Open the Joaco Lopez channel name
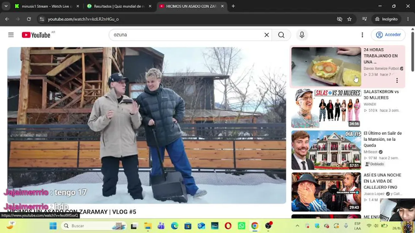 pyautogui.click(x=374, y=194)
